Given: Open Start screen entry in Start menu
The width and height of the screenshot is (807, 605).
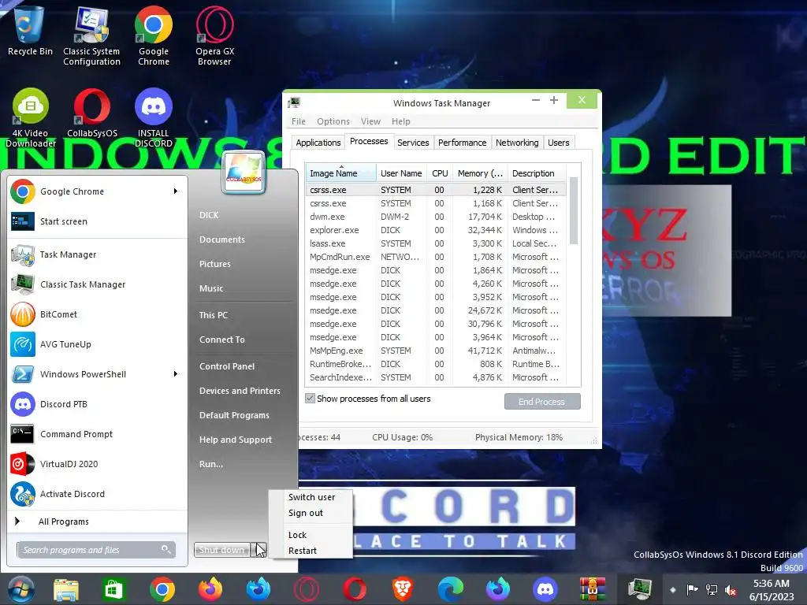Looking at the screenshot, I should [x=95, y=221].
